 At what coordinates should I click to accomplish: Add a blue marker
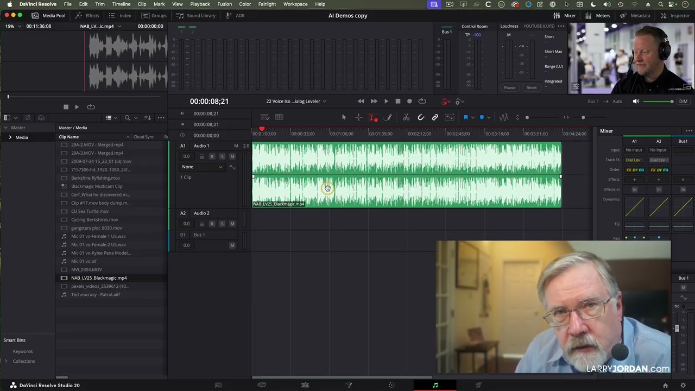pos(482,117)
